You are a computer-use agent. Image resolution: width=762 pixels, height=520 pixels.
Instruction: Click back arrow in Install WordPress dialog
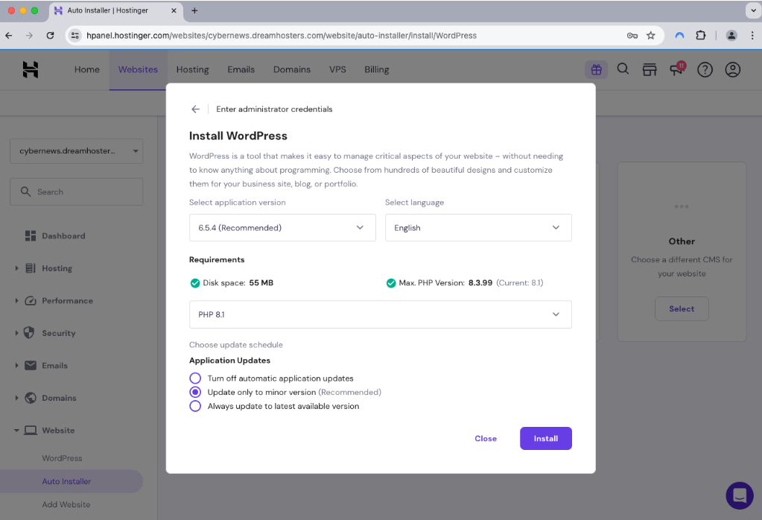pos(195,109)
